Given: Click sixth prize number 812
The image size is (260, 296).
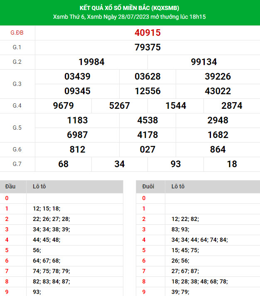Looking at the screenshot, I should (77, 149).
